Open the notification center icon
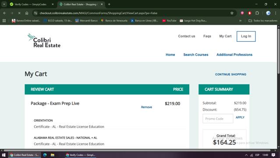The width and height of the screenshot is (280, 158). click(273, 155)
